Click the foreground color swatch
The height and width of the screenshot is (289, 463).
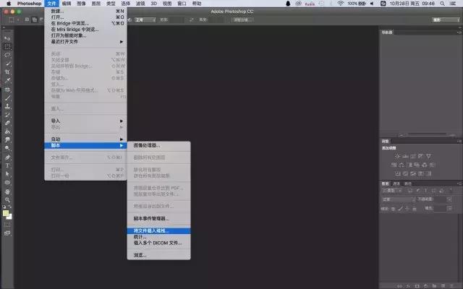(6, 212)
